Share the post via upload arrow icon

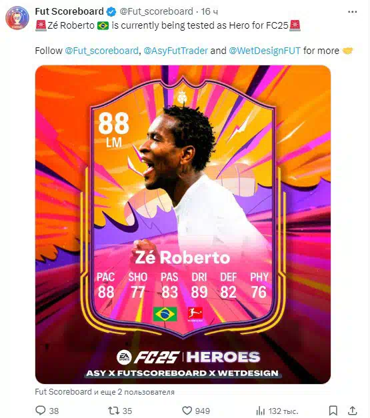point(353,411)
